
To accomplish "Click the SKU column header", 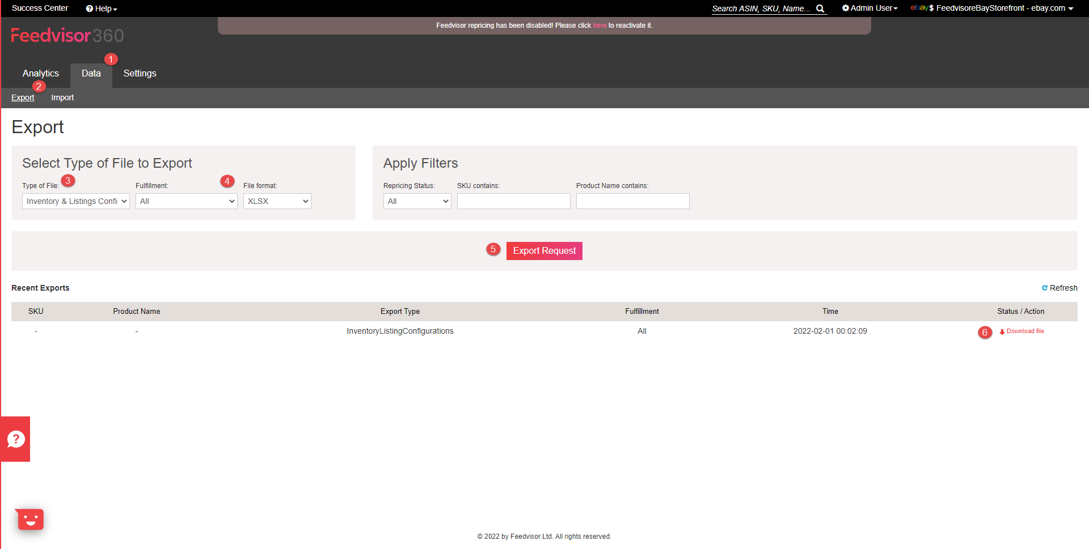I will pos(36,311).
